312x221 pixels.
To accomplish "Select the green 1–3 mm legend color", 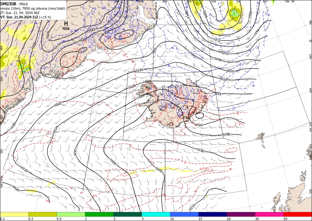I will coord(99,214).
